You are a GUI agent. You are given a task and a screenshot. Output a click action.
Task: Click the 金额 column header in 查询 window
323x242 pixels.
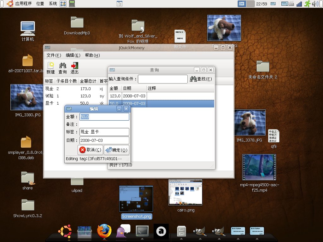tap(115, 88)
